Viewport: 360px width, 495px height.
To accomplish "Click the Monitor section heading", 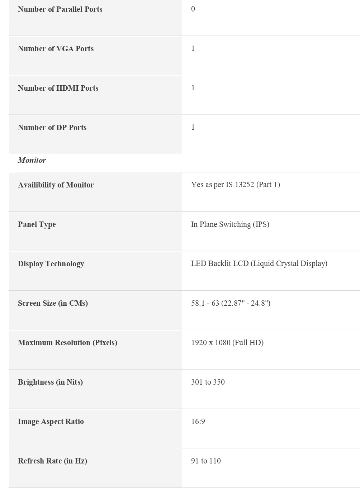I will tap(32, 160).
